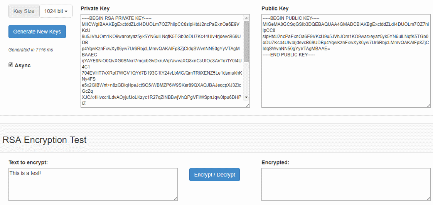The width and height of the screenshot is (433, 205).
Task: Click the Private Key scrollbar up arrow
Action: tap(246, 18)
